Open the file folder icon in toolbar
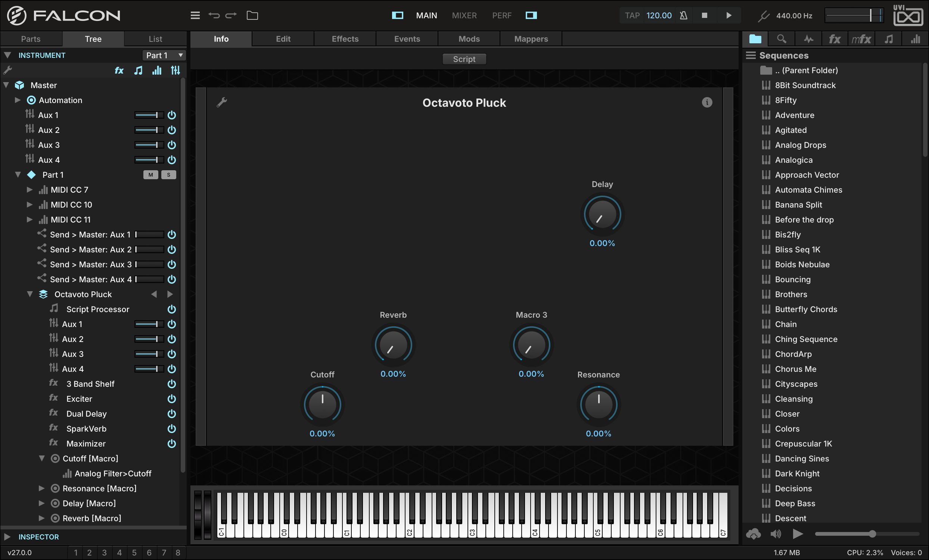The height and width of the screenshot is (560, 929). pos(252,15)
